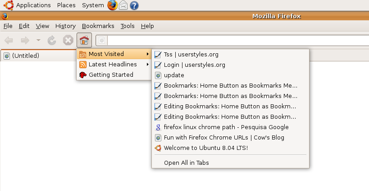Open the System panel menu
This screenshot has width=369, height=191.
point(93,5)
